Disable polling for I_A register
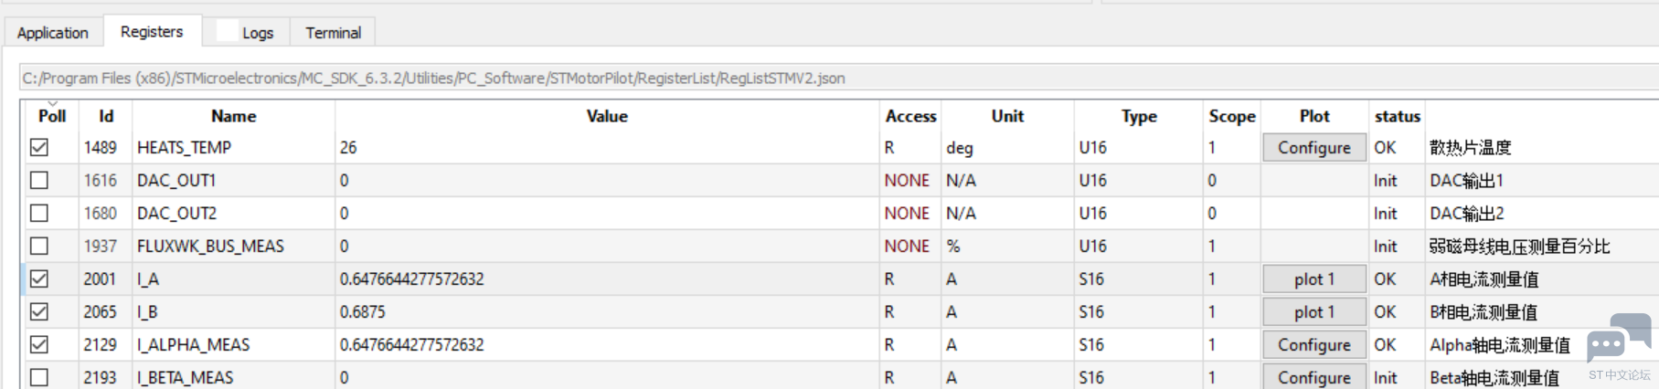1659x389 pixels. coord(39,279)
